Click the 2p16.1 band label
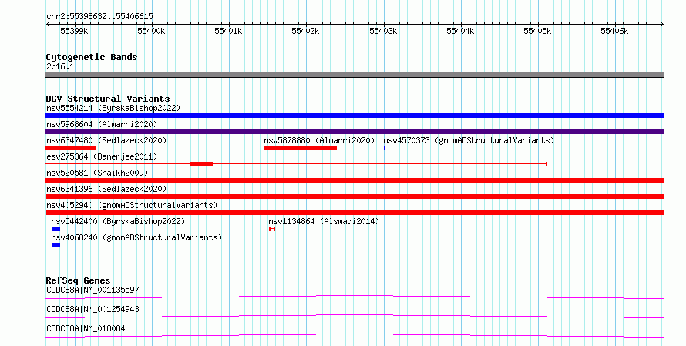This screenshot has height=346, width=686. 60,66
